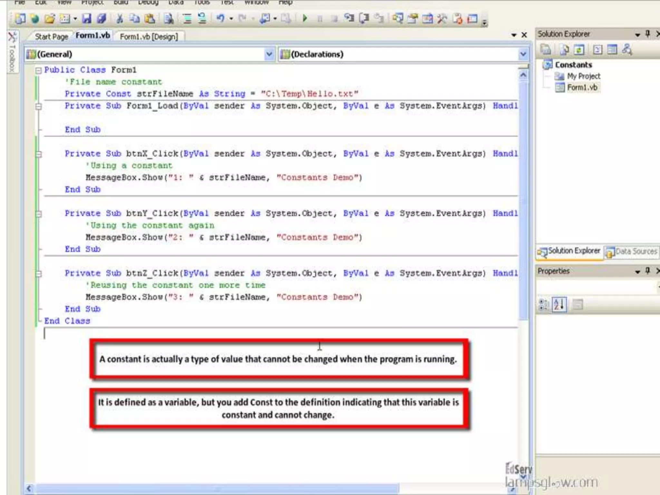The width and height of the screenshot is (660, 495).
Task: Click the code editor vertical scrollbar thumb
Action: tap(523, 200)
